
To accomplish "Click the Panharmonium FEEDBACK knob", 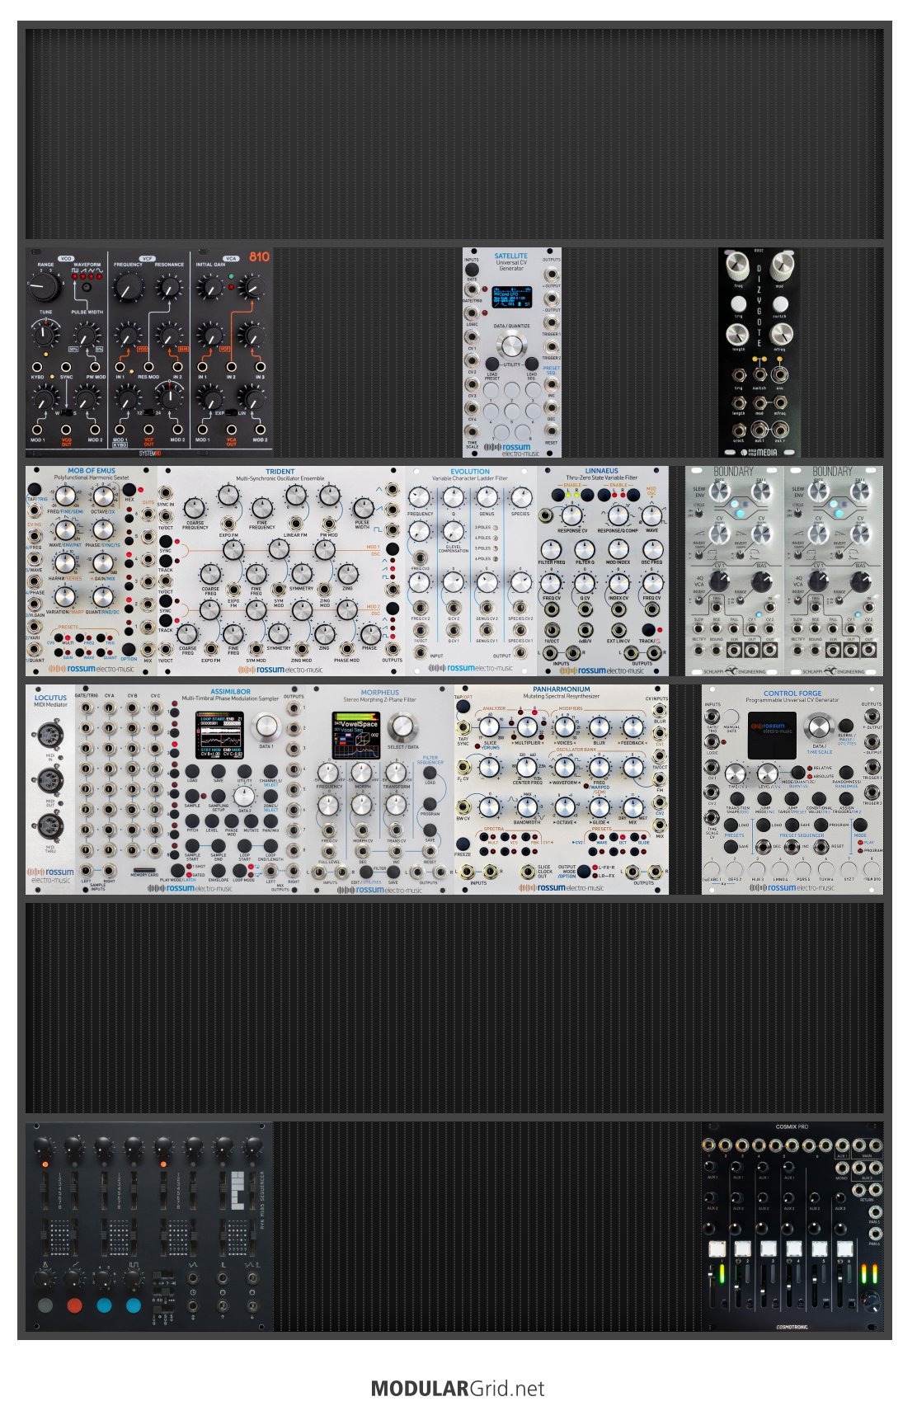I will pos(632,727).
